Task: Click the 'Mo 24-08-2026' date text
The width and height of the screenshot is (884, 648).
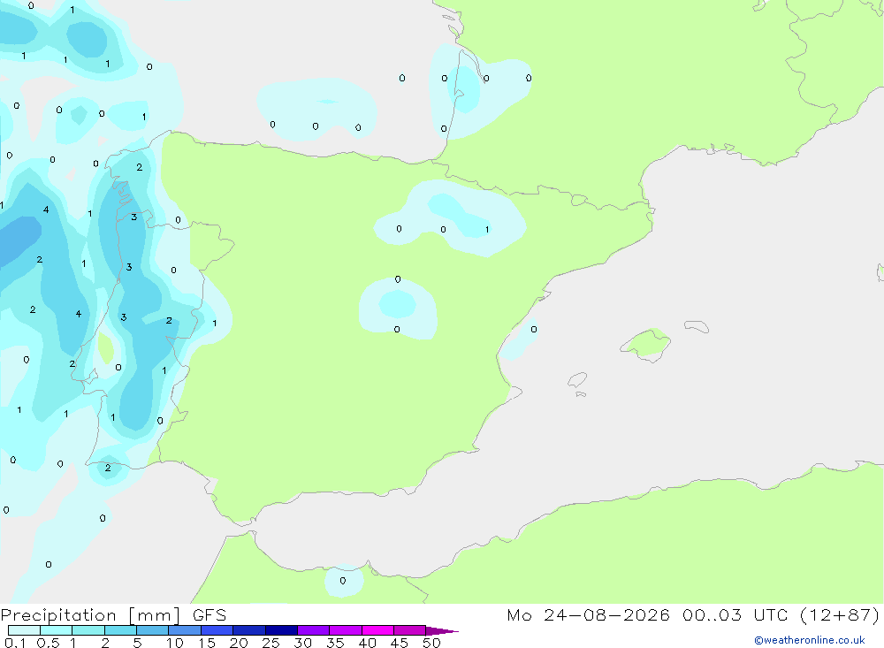Action: click(588, 614)
